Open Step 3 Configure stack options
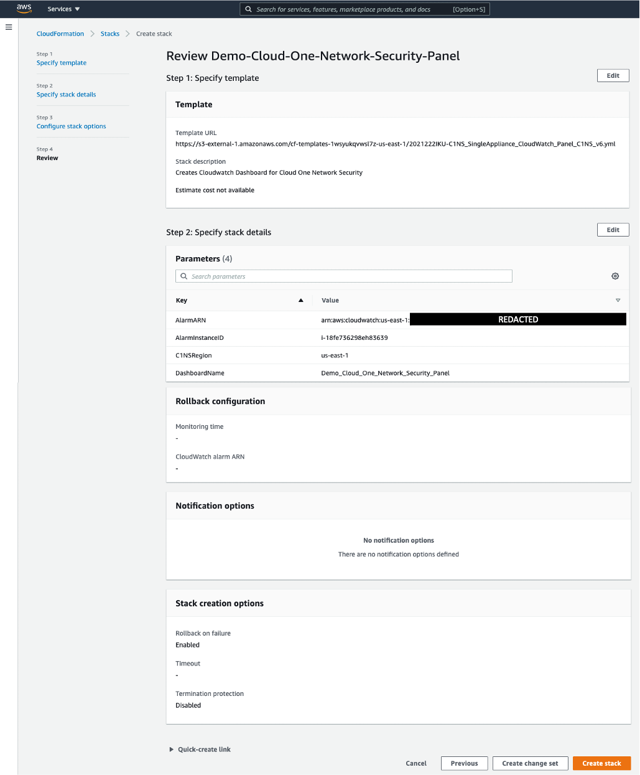Viewport: 640px width, 775px height. (72, 126)
